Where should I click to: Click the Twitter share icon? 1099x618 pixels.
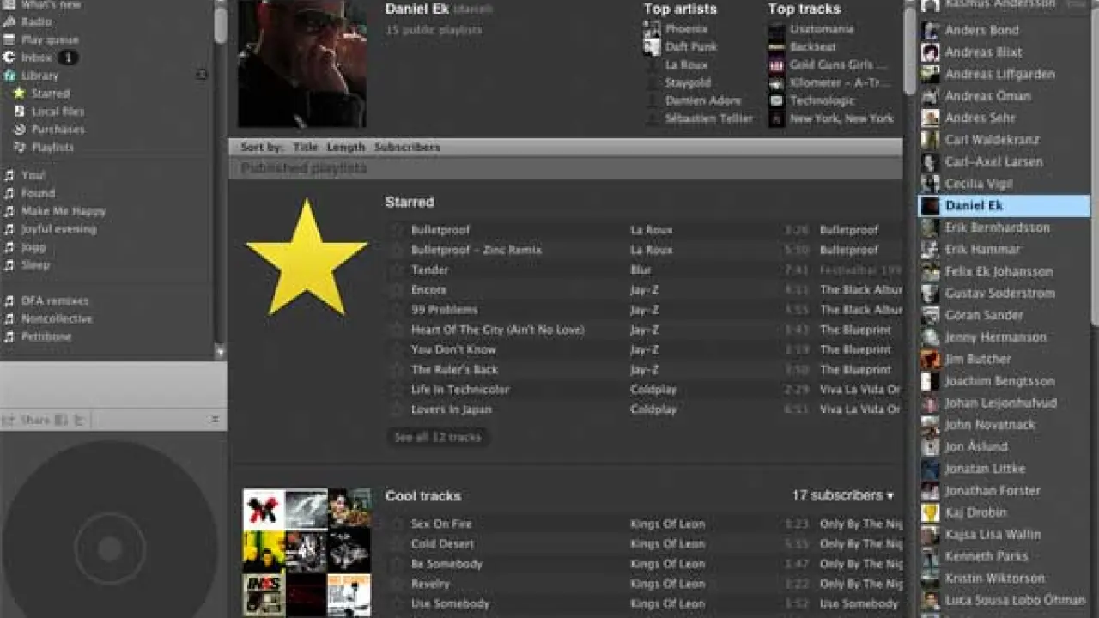click(79, 420)
